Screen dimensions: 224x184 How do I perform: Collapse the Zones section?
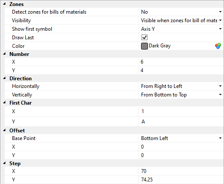click(4, 4)
